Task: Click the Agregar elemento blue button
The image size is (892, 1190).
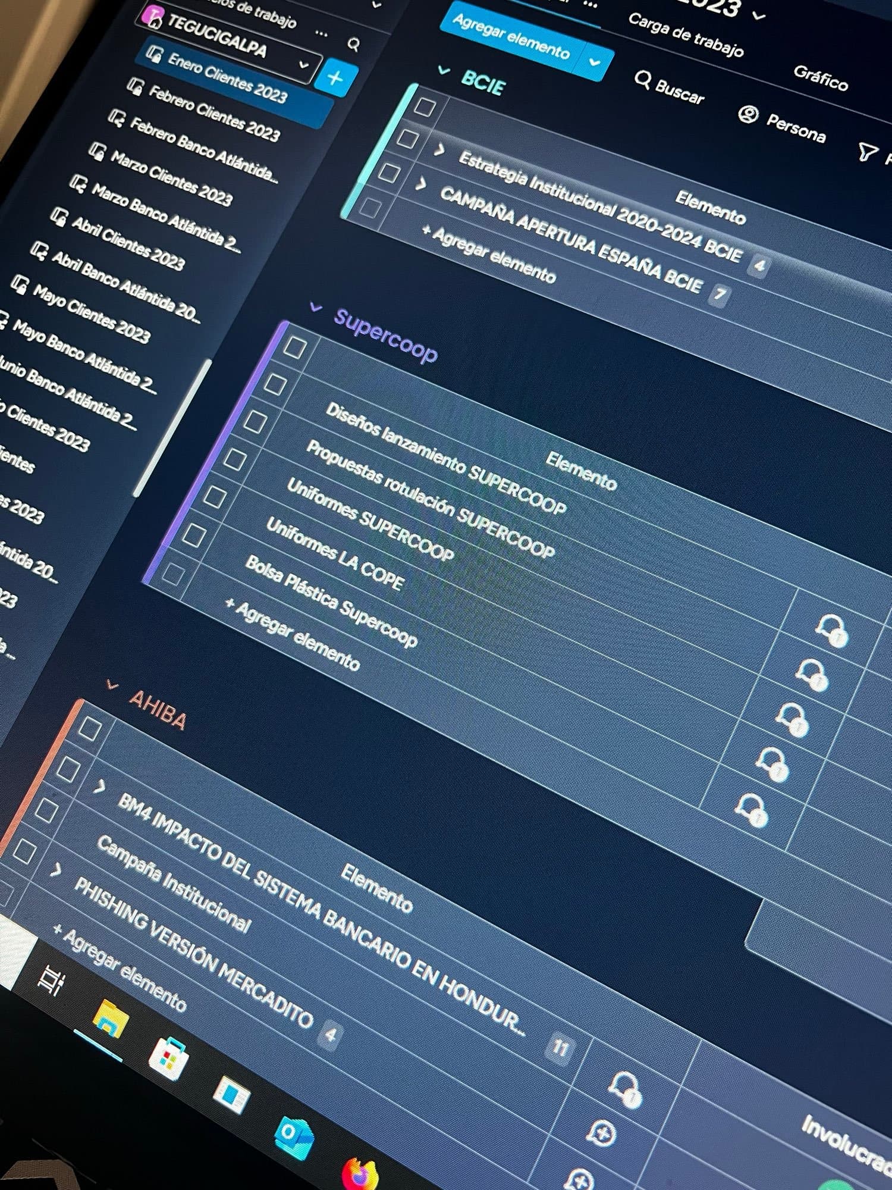Action: tap(511, 37)
